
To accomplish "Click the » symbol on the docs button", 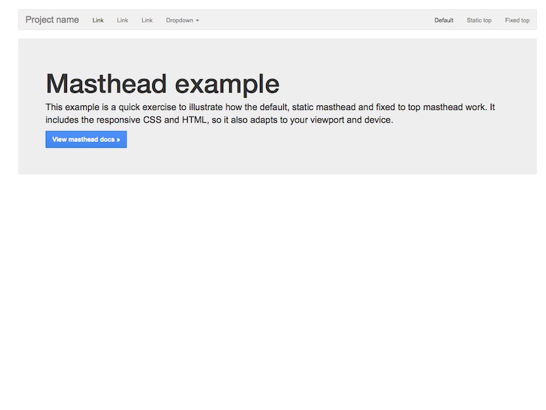I will [118, 139].
